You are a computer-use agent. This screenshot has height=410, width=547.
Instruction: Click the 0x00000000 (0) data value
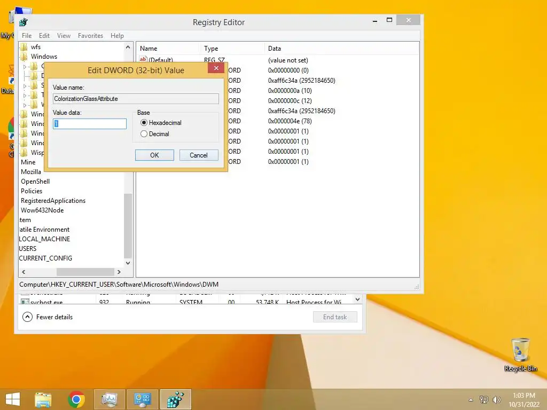[288, 70]
